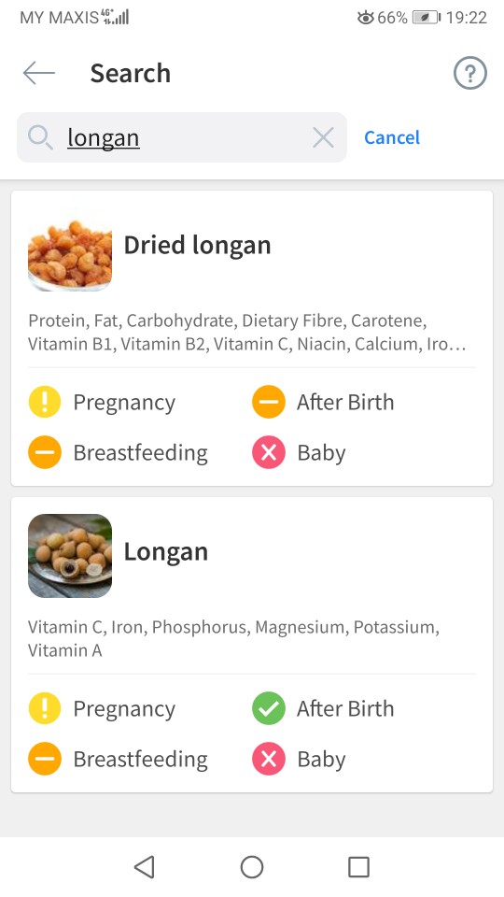Tap Dried longan orange Breastfeeding icon
504x897 pixels.
[45, 452]
